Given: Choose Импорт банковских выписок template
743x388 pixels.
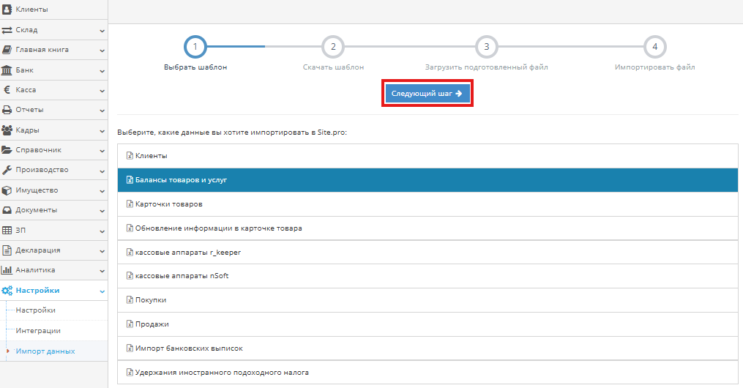Looking at the screenshot, I should 189,348.
